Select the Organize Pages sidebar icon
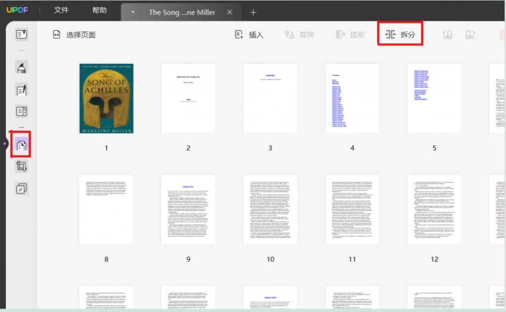The width and height of the screenshot is (506, 312). [21, 145]
